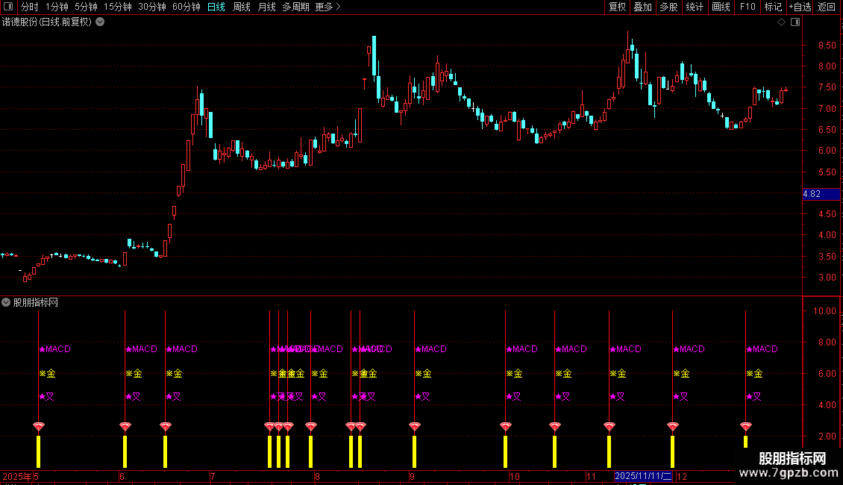Click the 10.00 indicator axis label
The height and width of the screenshot is (485, 843).
pos(824,311)
